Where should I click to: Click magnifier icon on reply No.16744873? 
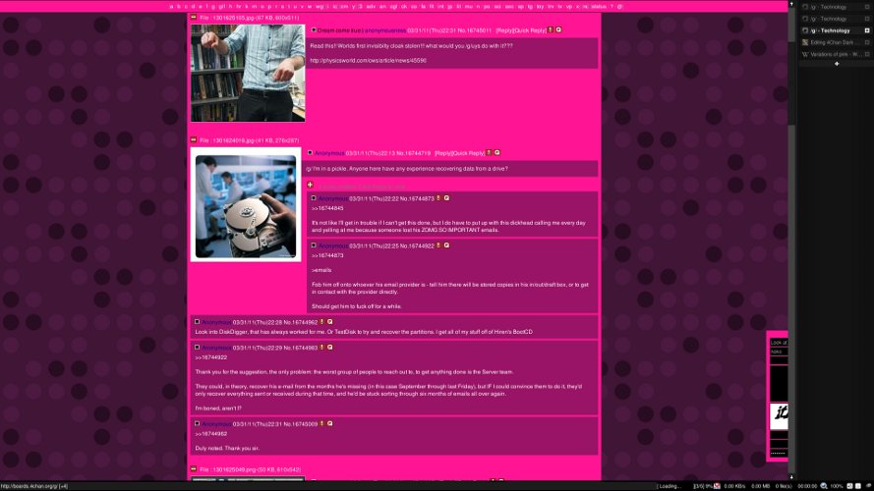(446, 198)
